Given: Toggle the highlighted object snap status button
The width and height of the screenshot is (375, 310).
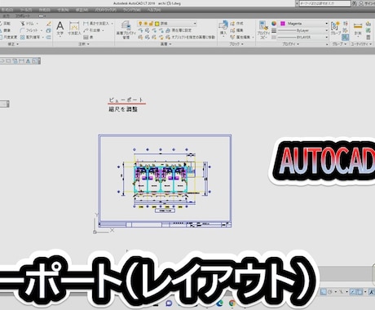Looking at the screenshot, I should click(x=360, y=292).
